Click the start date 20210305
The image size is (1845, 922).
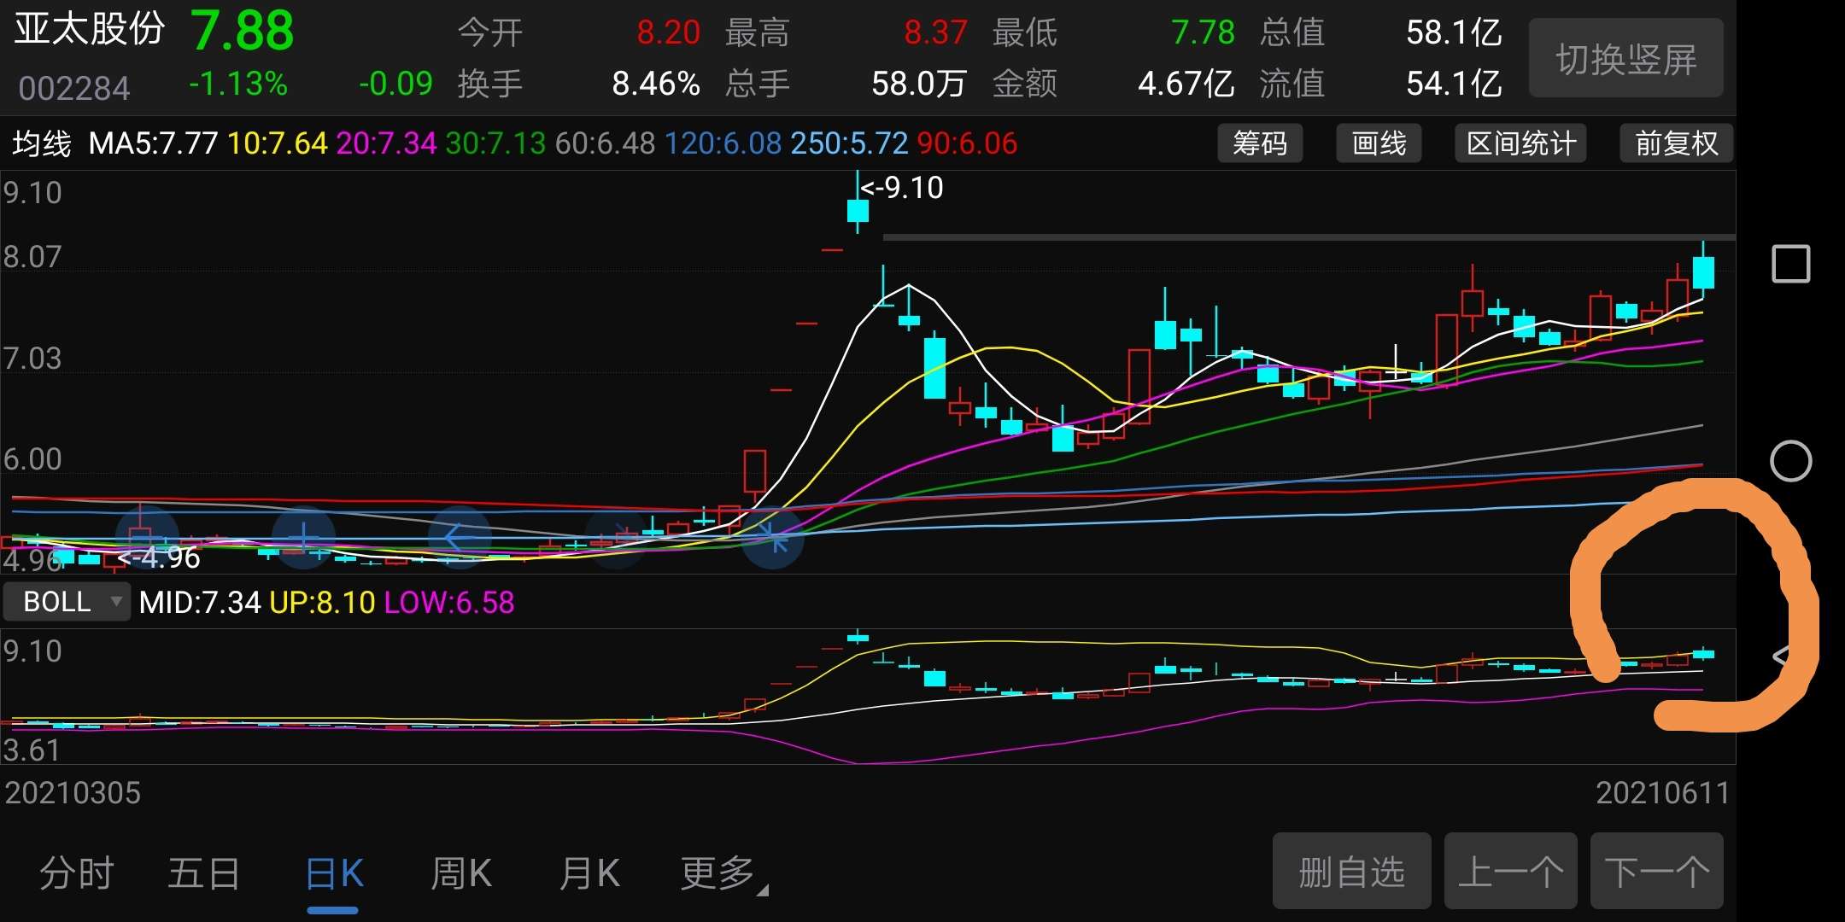point(73,792)
